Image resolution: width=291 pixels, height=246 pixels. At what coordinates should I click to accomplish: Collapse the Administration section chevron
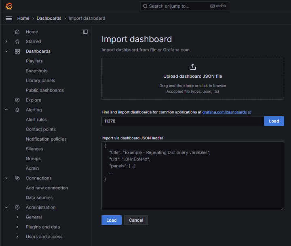coord(6,207)
